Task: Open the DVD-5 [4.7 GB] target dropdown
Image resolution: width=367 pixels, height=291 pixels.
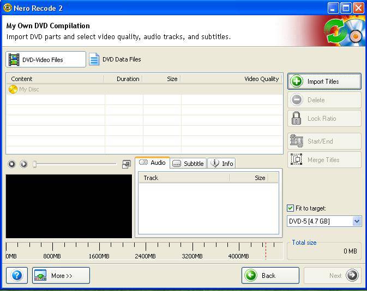Action: click(357, 221)
